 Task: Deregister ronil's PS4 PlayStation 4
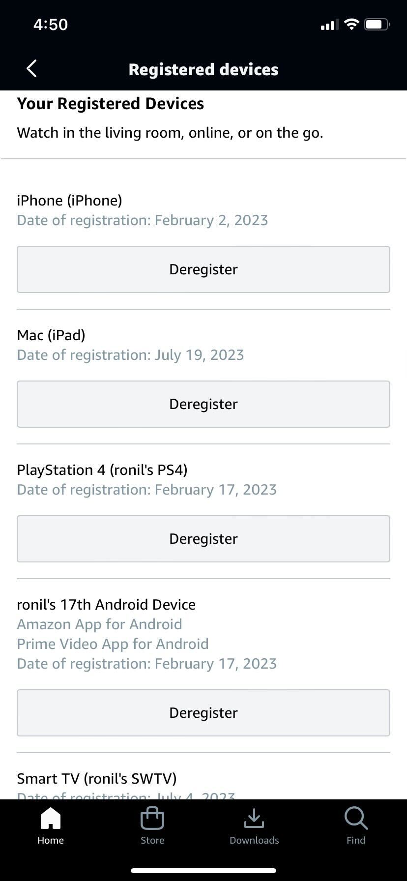[x=203, y=539]
